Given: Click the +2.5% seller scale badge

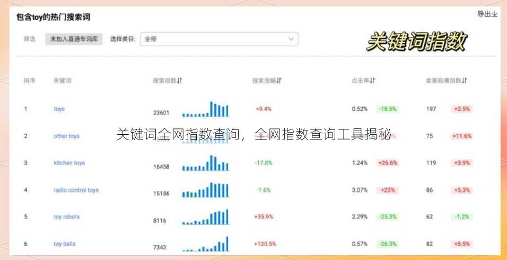Looking at the screenshot, I should (462, 109).
